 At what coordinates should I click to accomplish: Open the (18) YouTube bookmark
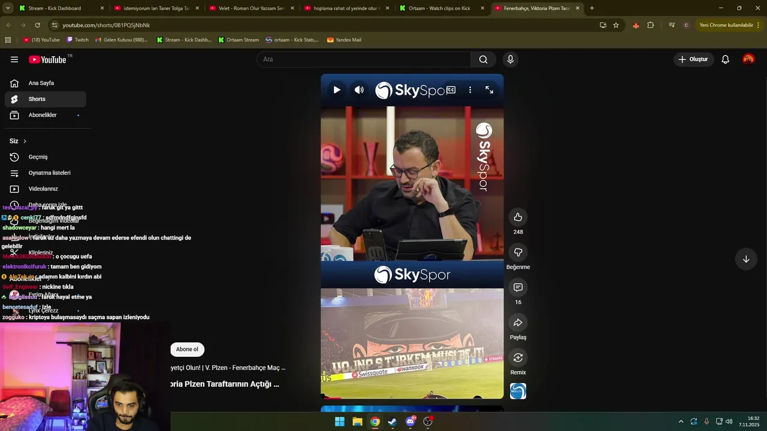tap(41, 40)
